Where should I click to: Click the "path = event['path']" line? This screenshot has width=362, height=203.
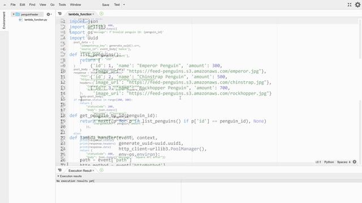tap(106, 160)
